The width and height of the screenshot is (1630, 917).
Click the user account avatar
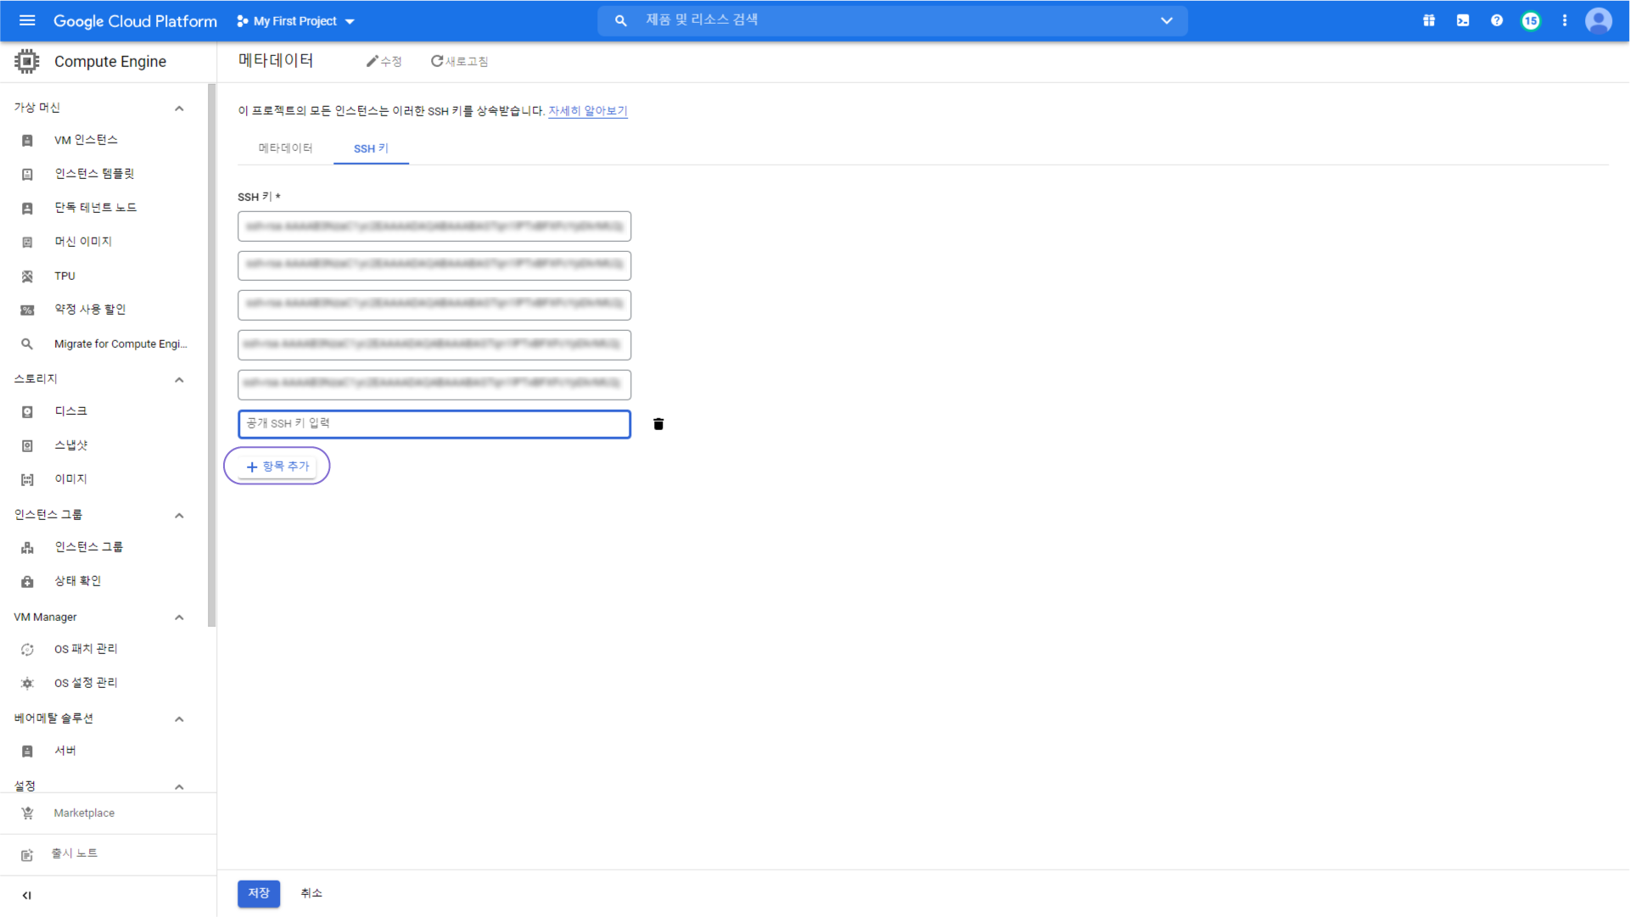pyautogui.click(x=1599, y=20)
